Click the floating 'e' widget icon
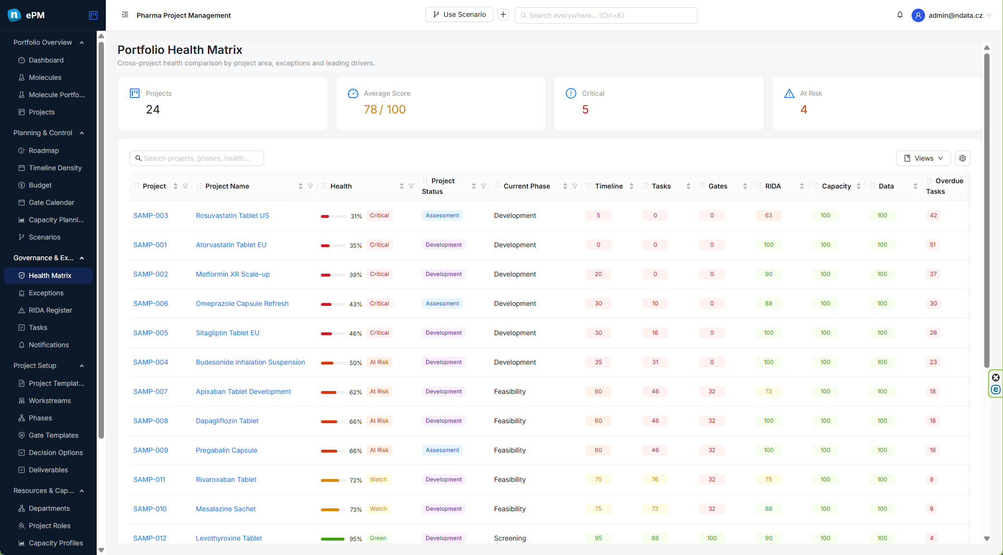The height and width of the screenshot is (555, 1003). (x=996, y=390)
